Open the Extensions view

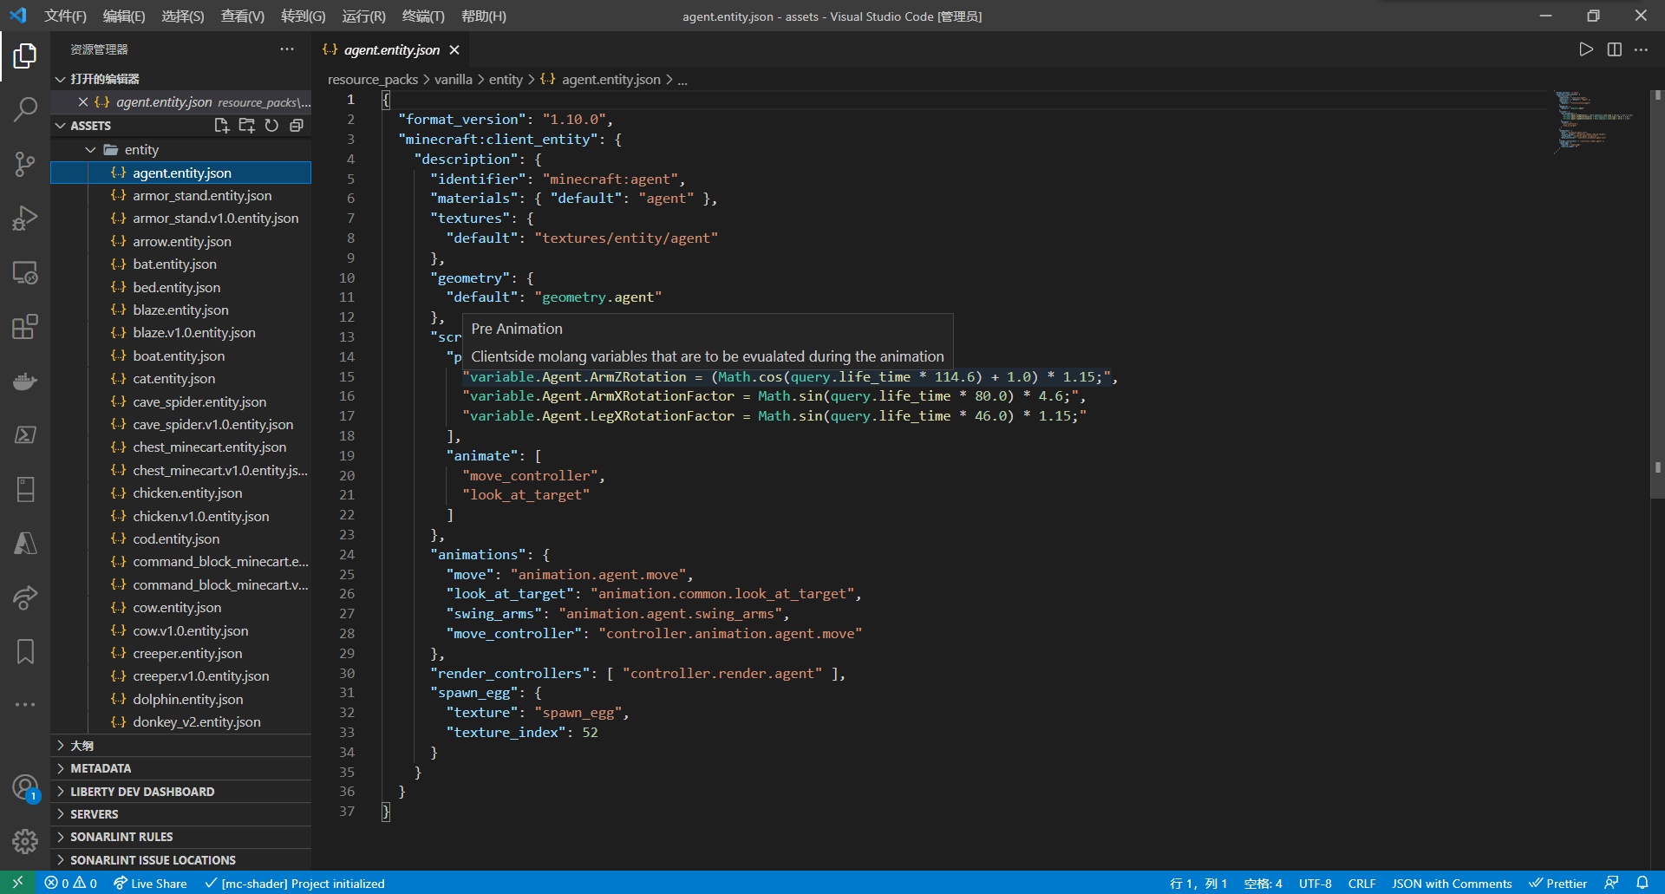(25, 327)
